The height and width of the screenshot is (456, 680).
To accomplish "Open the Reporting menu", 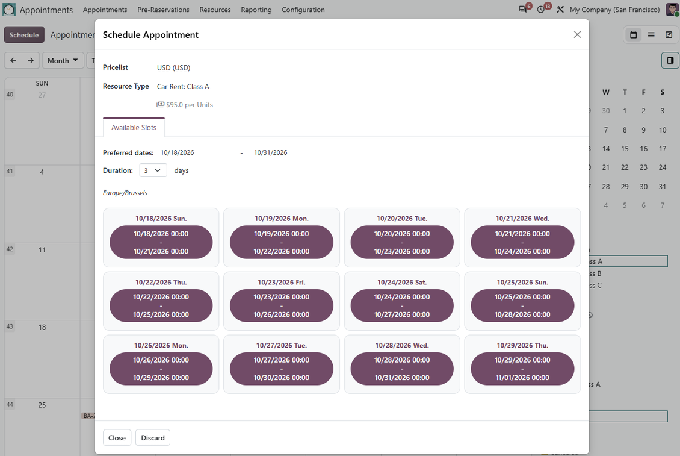I will [x=256, y=10].
